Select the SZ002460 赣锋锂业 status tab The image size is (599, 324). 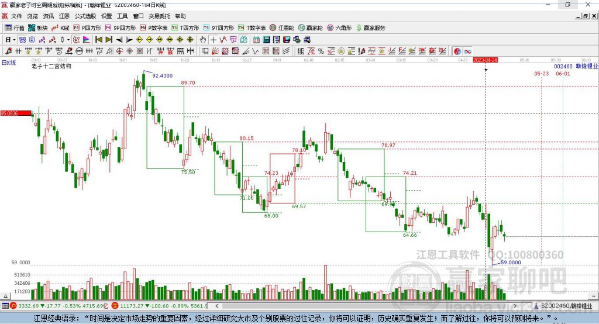[x=563, y=306]
